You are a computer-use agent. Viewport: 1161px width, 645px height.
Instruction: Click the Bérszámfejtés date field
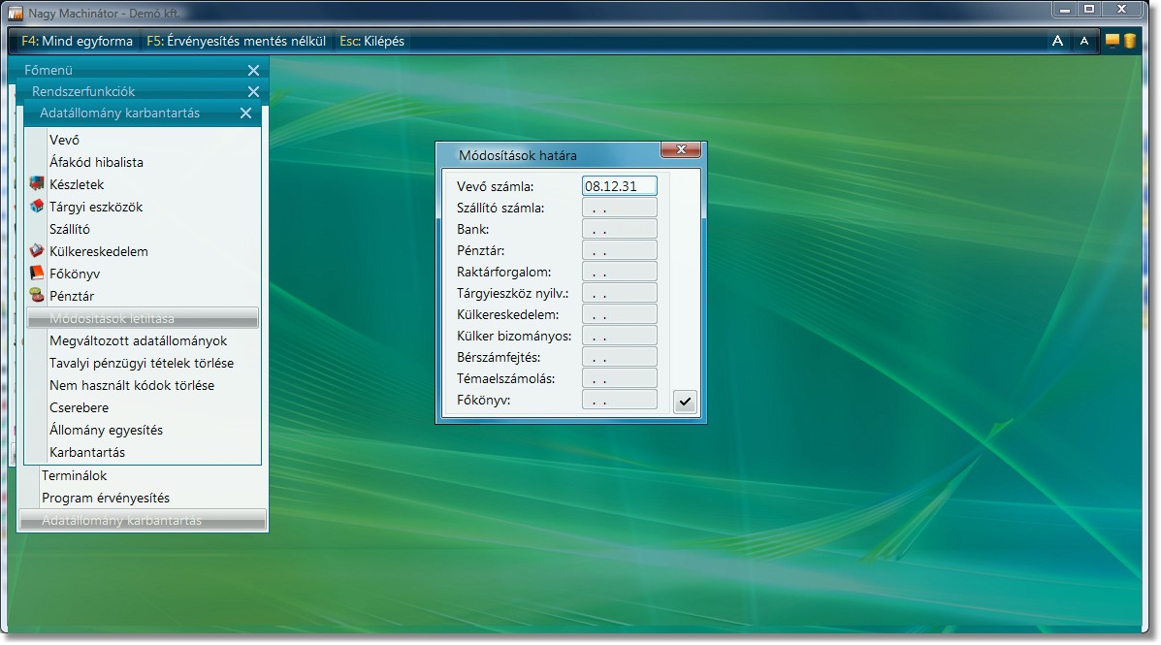click(619, 357)
